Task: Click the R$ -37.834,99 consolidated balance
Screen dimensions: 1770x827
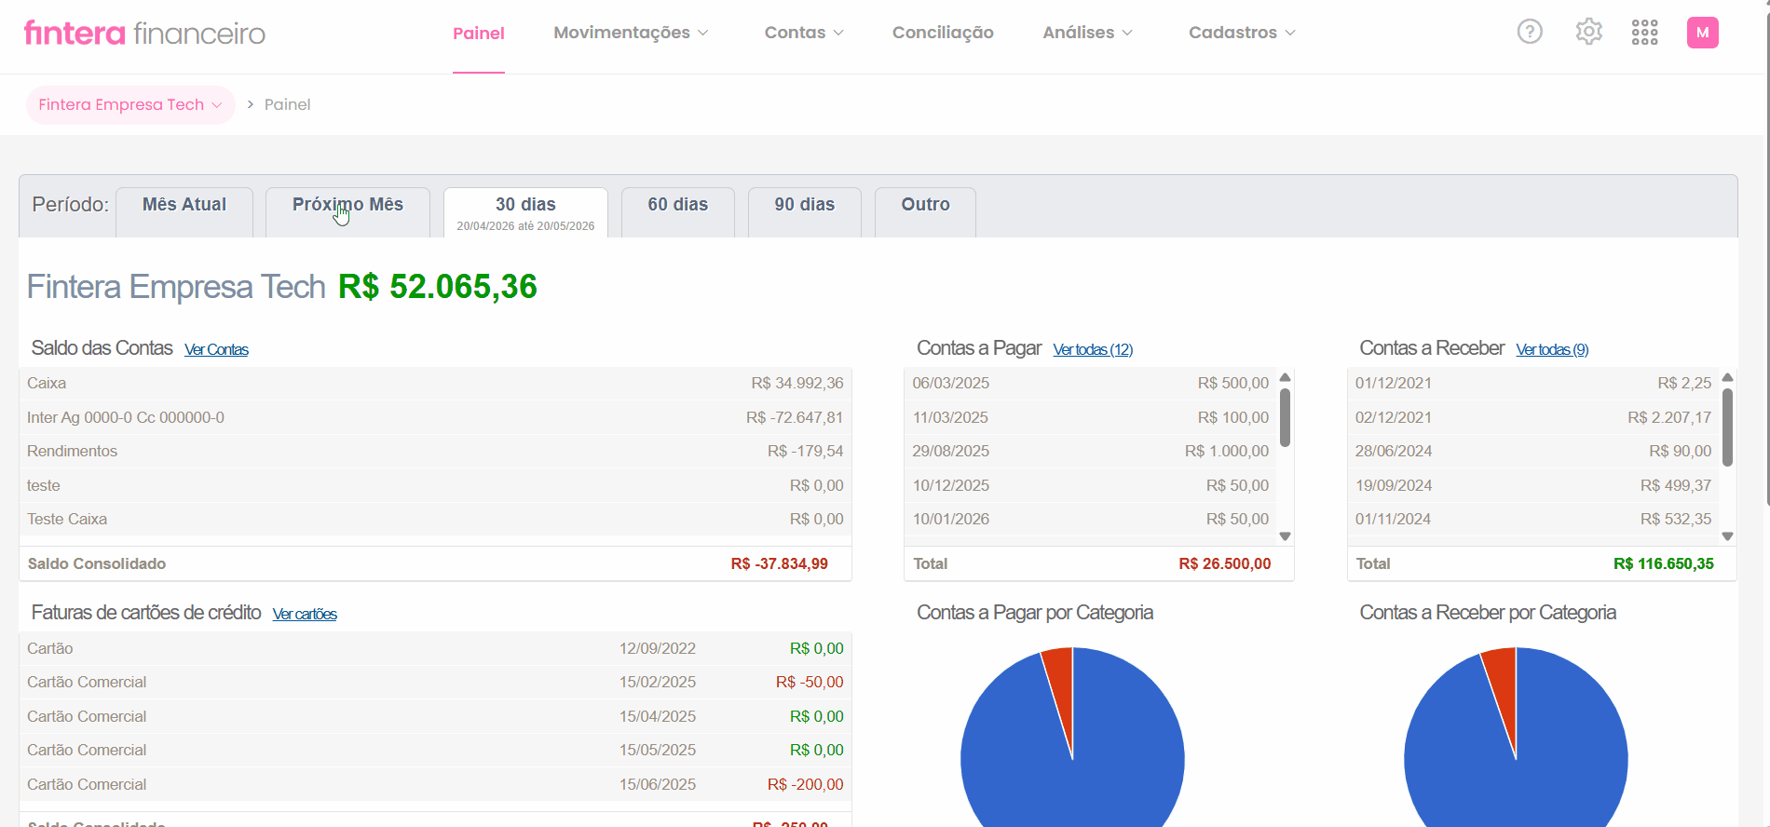Action: 779,564
